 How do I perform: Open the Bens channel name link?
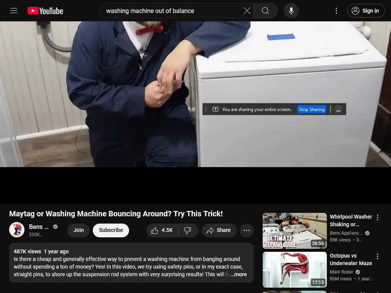click(x=39, y=227)
